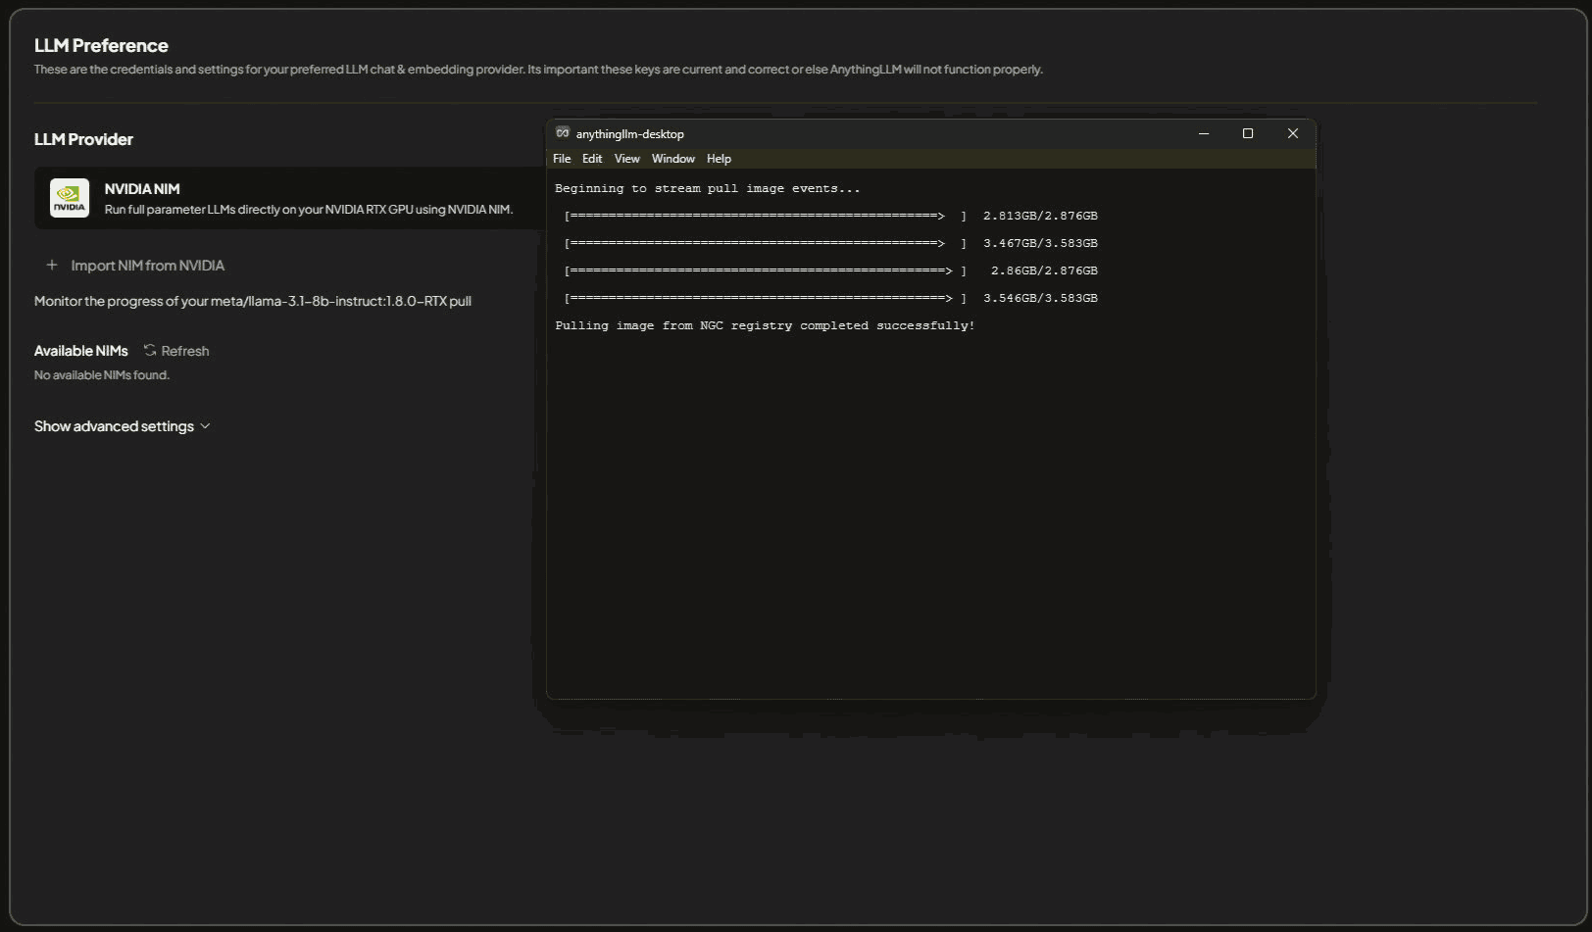Image resolution: width=1592 pixels, height=932 pixels.
Task: Click the circular refresh arrows icon
Action: (x=150, y=351)
